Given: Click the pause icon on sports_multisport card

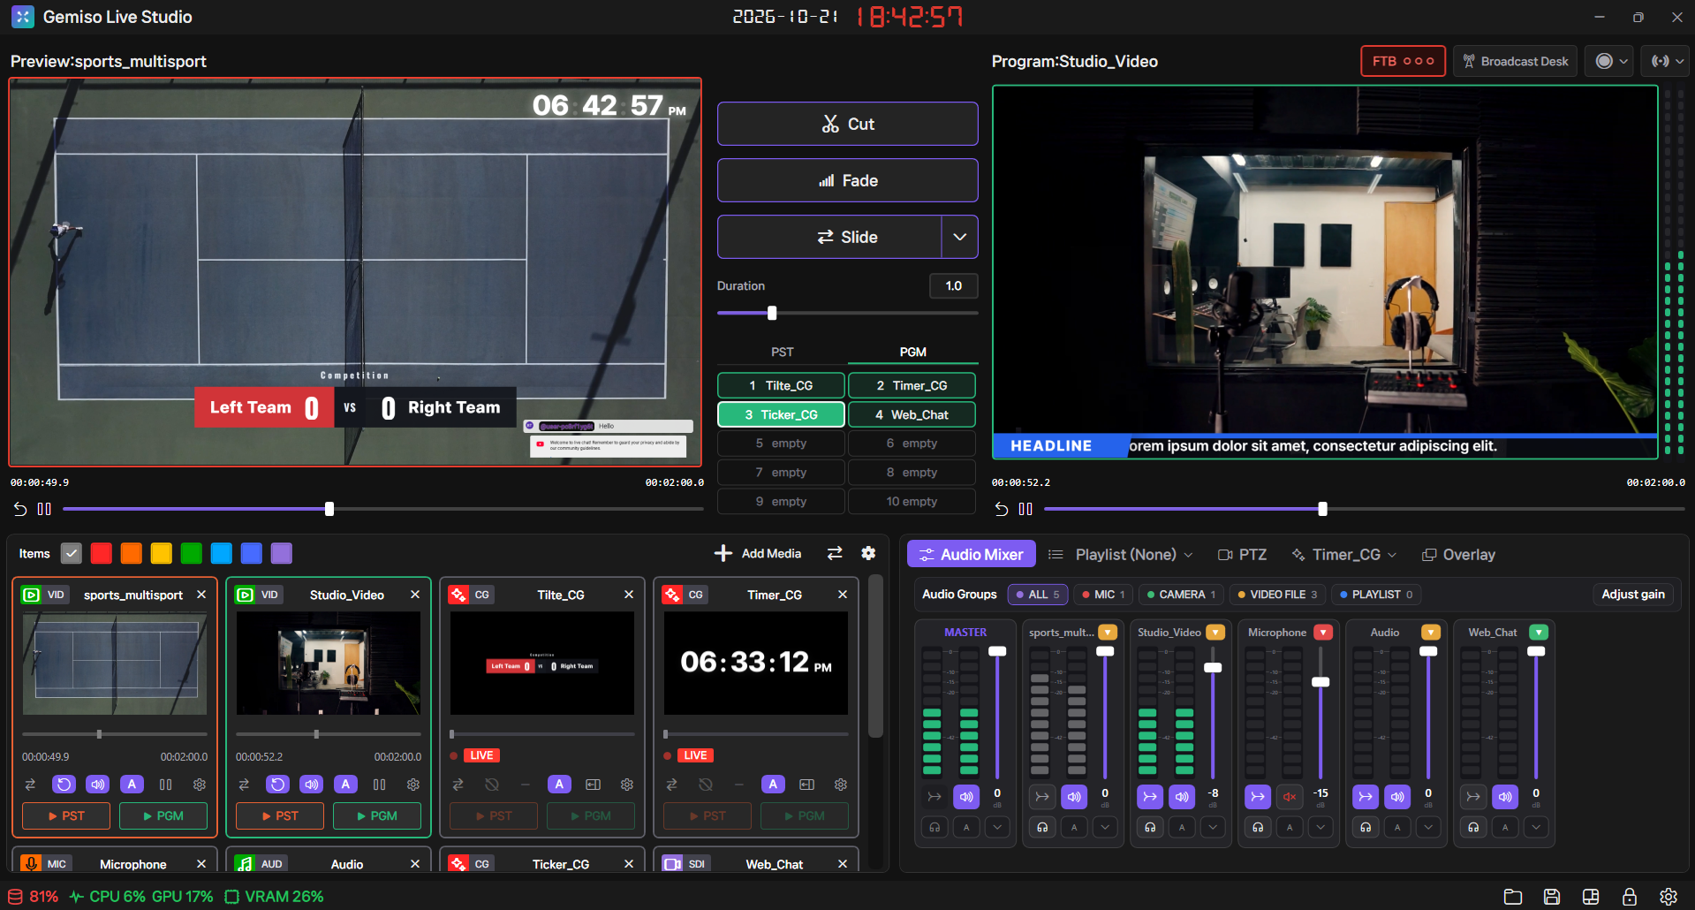Looking at the screenshot, I should tap(166, 785).
